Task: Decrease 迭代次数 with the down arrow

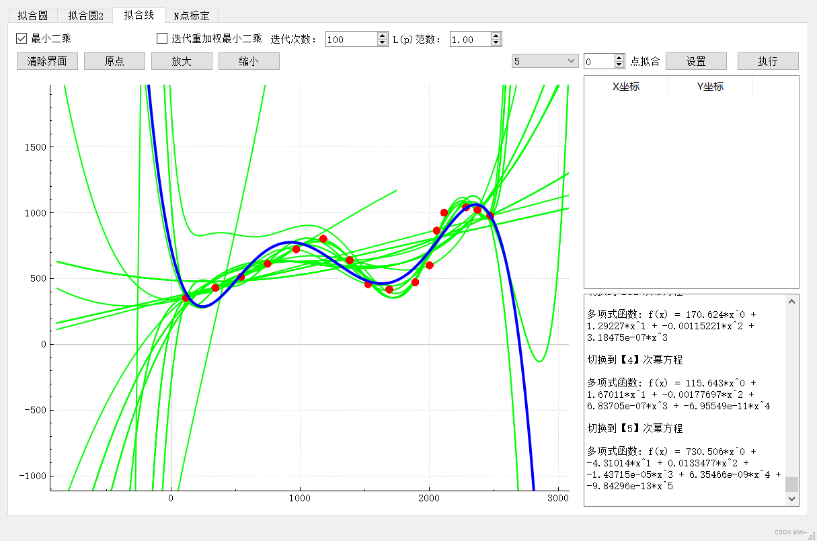Action: (x=383, y=43)
